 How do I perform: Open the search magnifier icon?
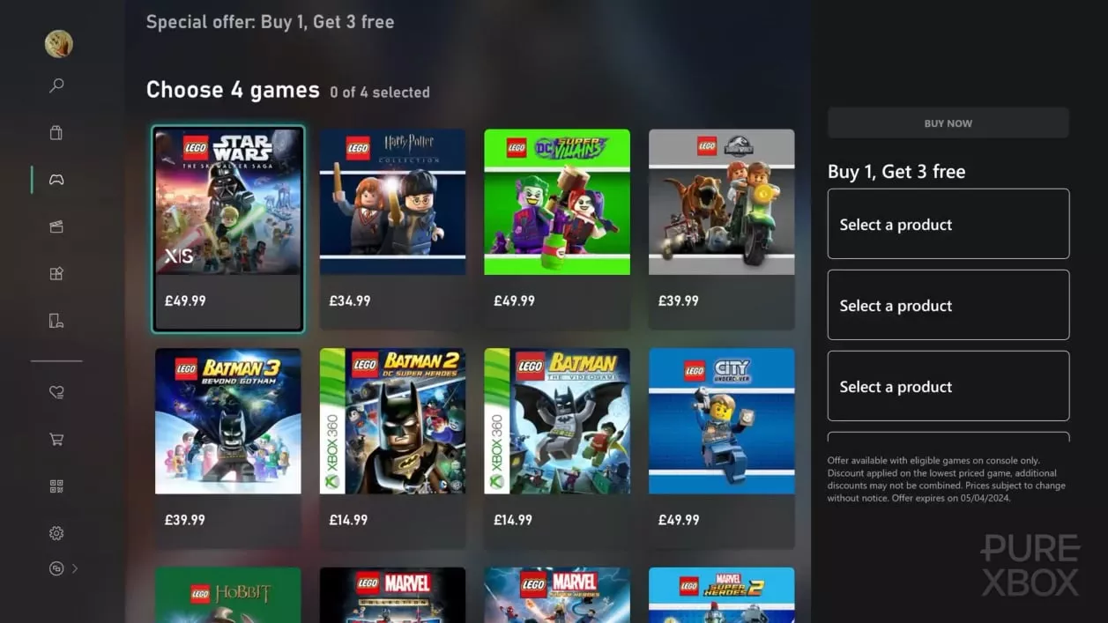pos(56,85)
